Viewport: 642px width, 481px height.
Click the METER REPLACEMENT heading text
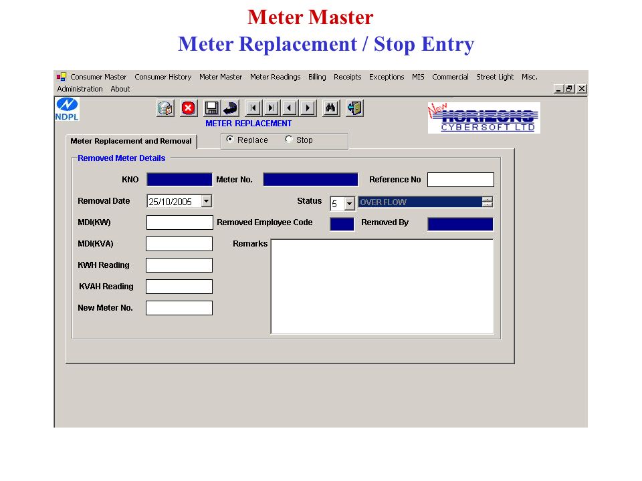[x=249, y=124]
